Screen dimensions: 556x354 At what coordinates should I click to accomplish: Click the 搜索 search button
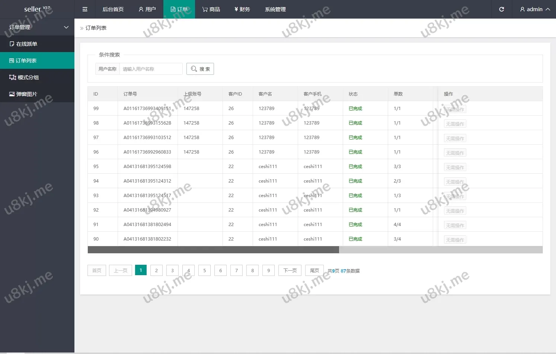[x=200, y=69]
